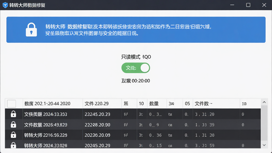Click lock icon in row 2028.49.823
Screen dimensions: 272x153
13,125
